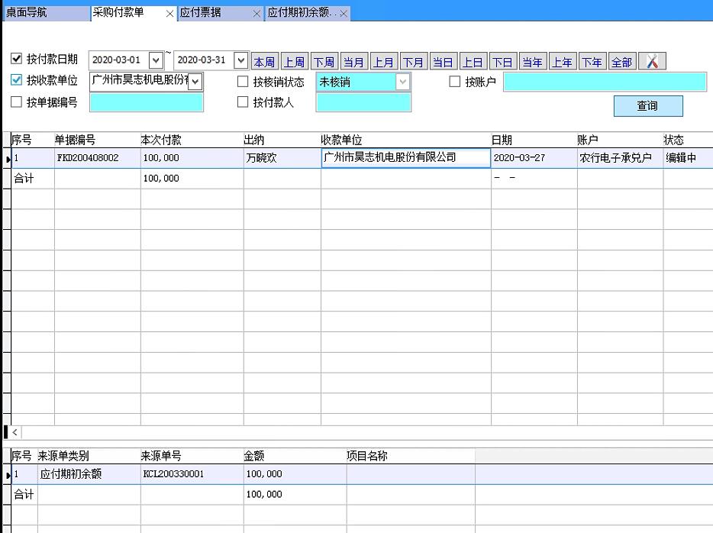Viewport: 713px width, 533px height.
Task: Select the 上月 quick date button
Action: [384, 62]
